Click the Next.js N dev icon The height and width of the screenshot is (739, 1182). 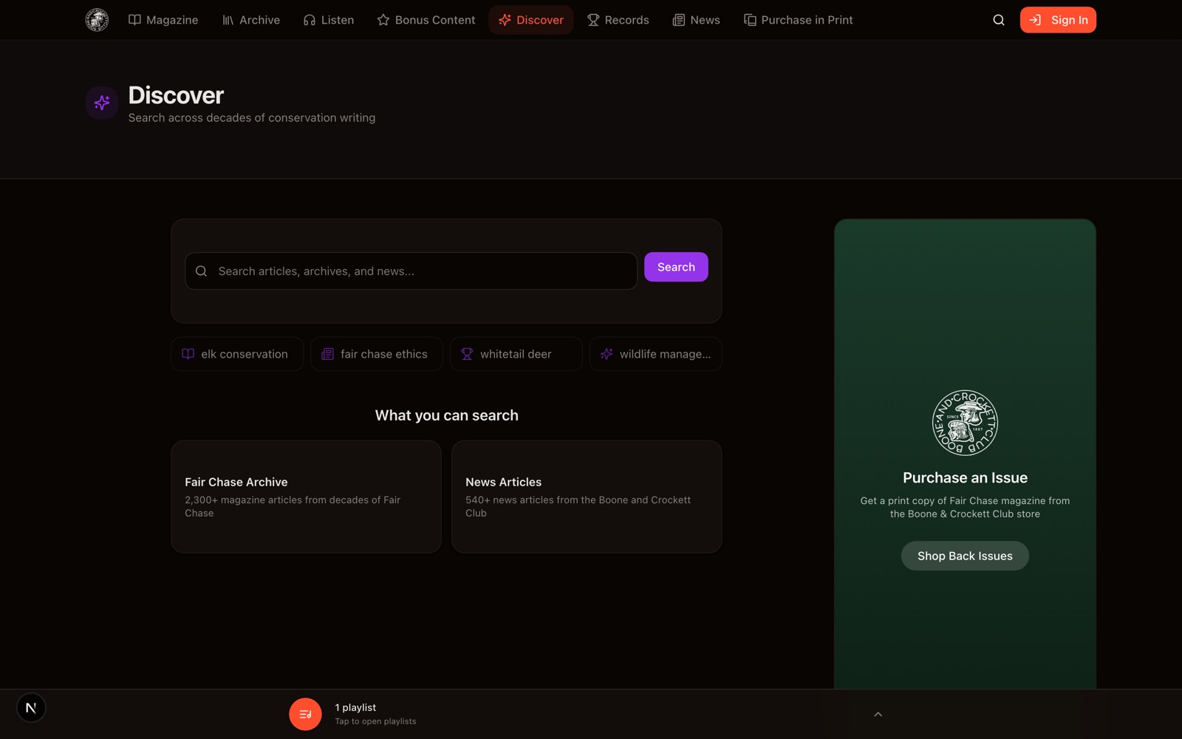tap(31, 708)
